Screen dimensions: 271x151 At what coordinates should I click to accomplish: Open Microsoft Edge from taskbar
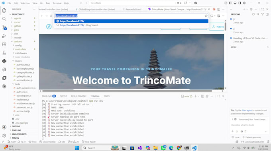tap(171, 148)
